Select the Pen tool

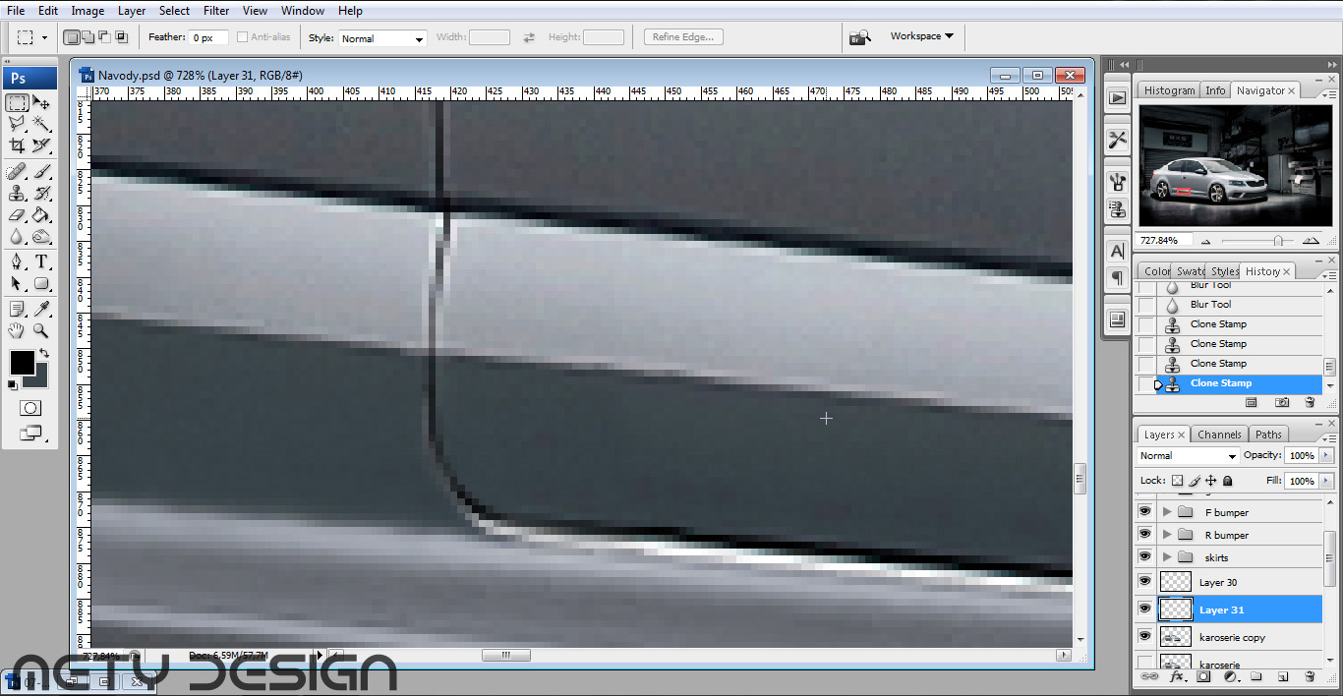point(17,262)
